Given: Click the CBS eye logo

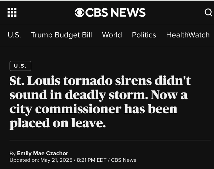Looking at the screenshot, I should coord(80,12).
